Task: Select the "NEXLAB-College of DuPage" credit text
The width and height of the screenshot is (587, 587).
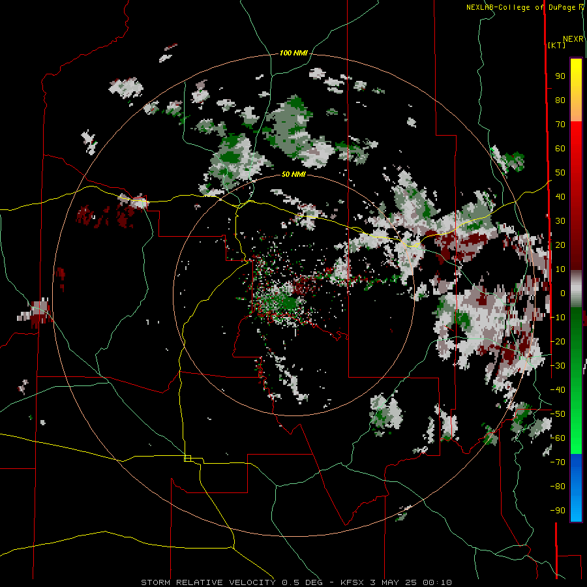Action: point(520,7)
